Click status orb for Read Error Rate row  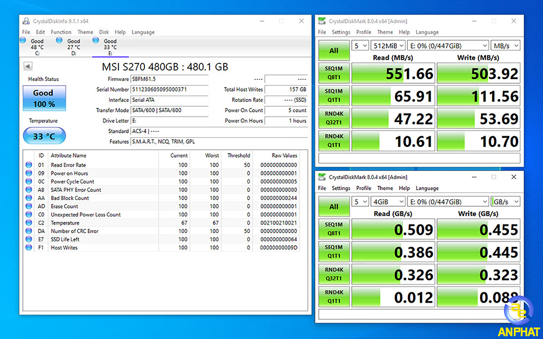pos(29,165)
